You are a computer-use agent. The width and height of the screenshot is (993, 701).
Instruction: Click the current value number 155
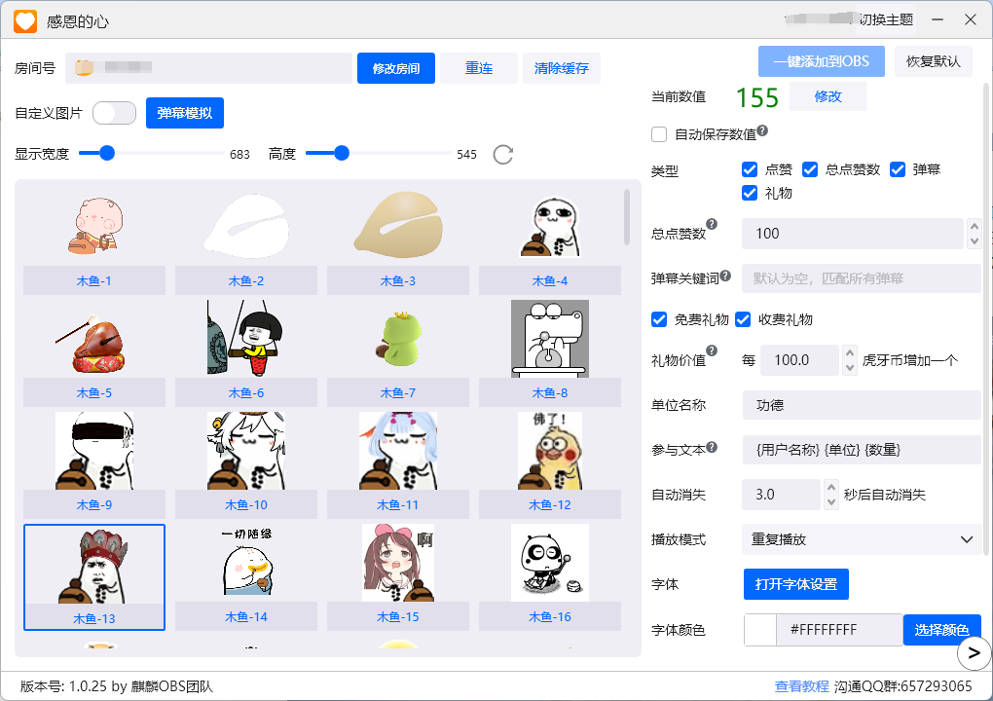tap(756, 97)
